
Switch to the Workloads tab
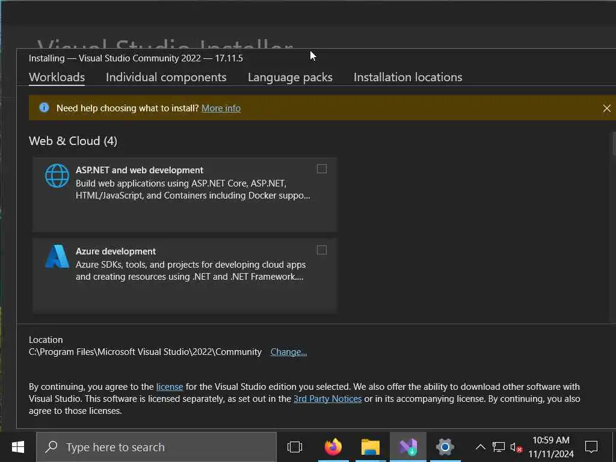[57, 77]
